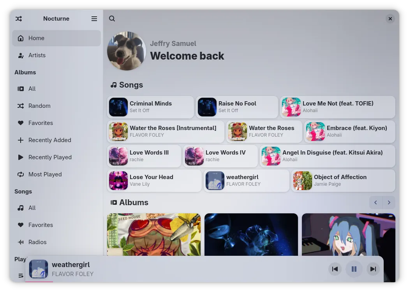Open song Favorites under Songs section
Screen dimensions: 409x292
[x=56, y=225]
